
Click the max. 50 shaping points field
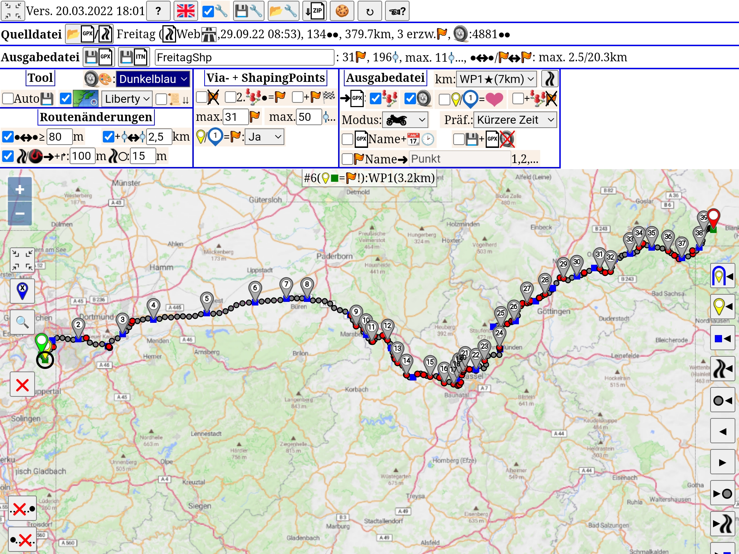[309, 117]
